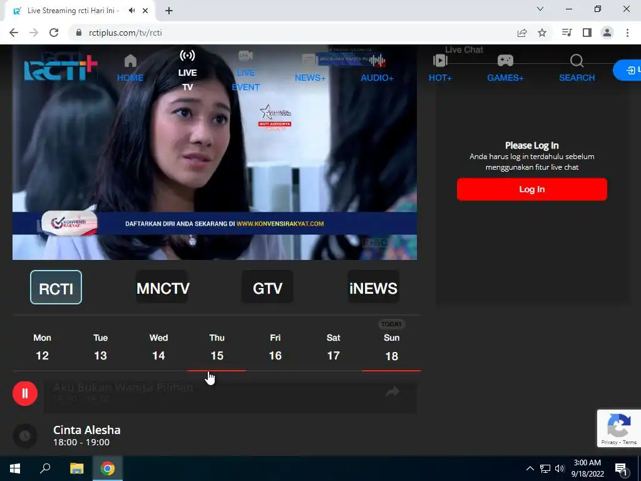Switch to the iNEWS channel
The image size is (641, 481).
pos(373,287)
